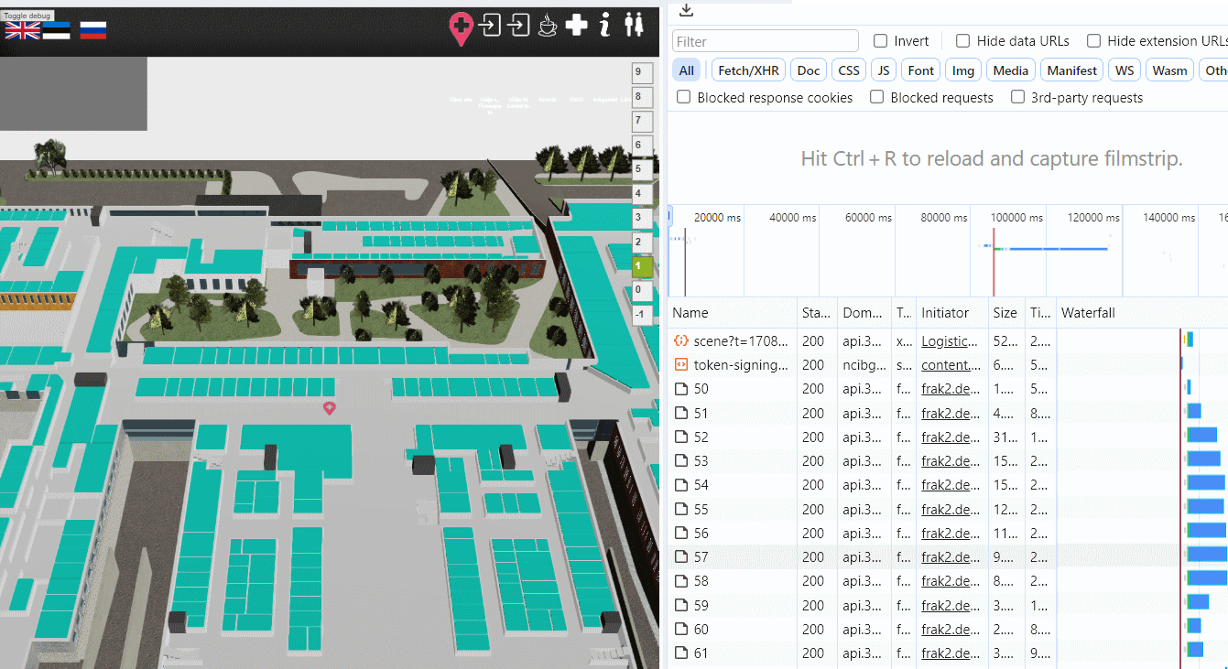1228x669 pixels.
Task: Click the download arrow icon in DevTools
Action: (686, 11)
